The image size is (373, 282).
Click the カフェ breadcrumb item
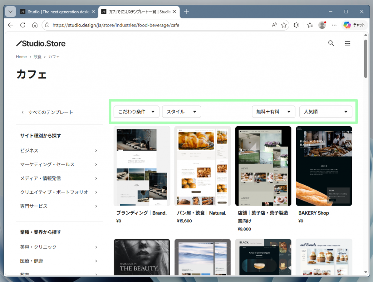coord(54,57)
